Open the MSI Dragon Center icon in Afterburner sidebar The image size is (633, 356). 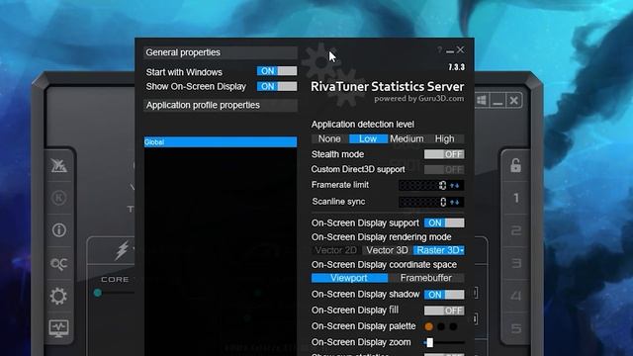tap(59, 165)
